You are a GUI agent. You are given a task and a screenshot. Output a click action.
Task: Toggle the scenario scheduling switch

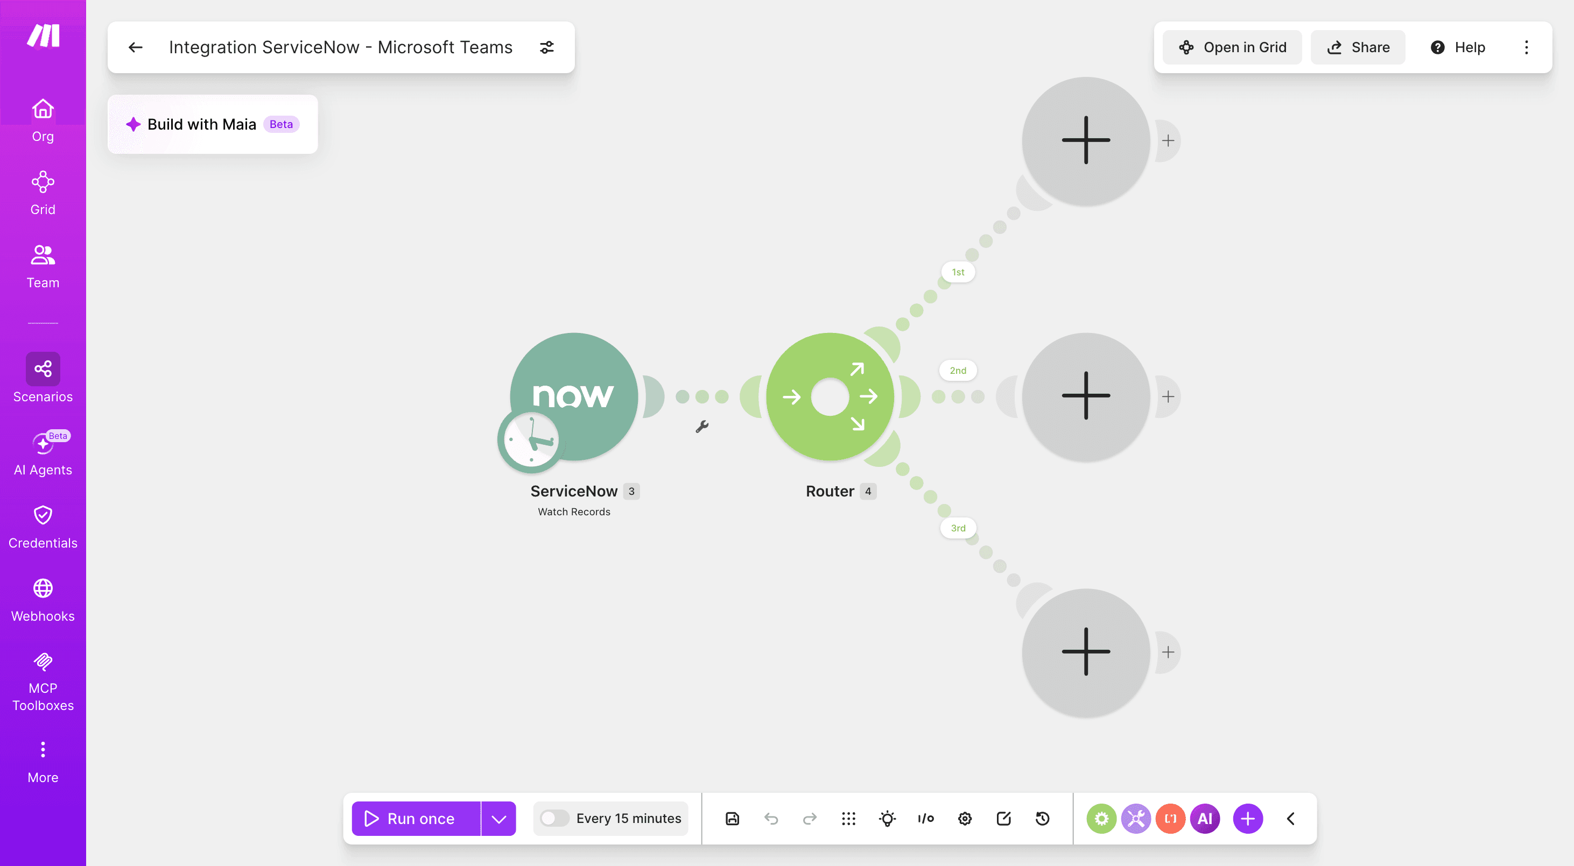554,818
